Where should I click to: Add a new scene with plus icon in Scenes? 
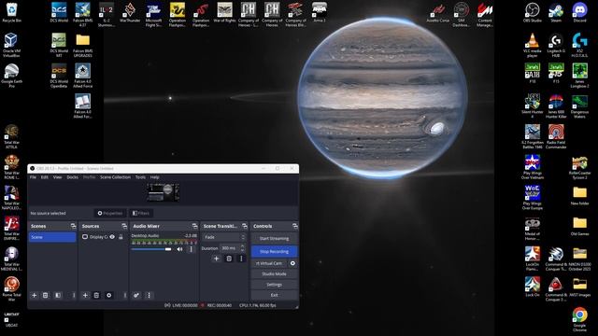[34, 295]
